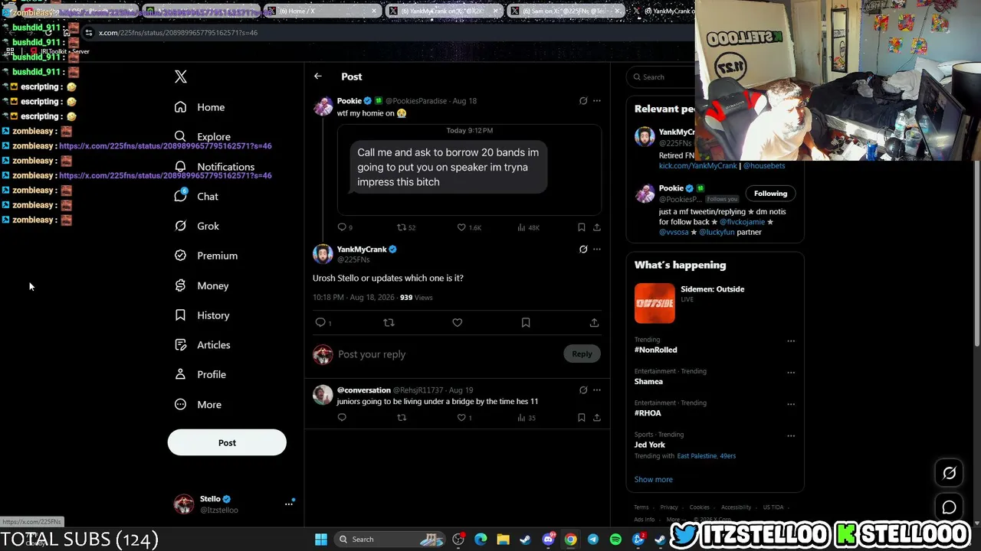The image size is (981, 551).
Task: Bookmark @conversation's reply
Action: point(582,418)
